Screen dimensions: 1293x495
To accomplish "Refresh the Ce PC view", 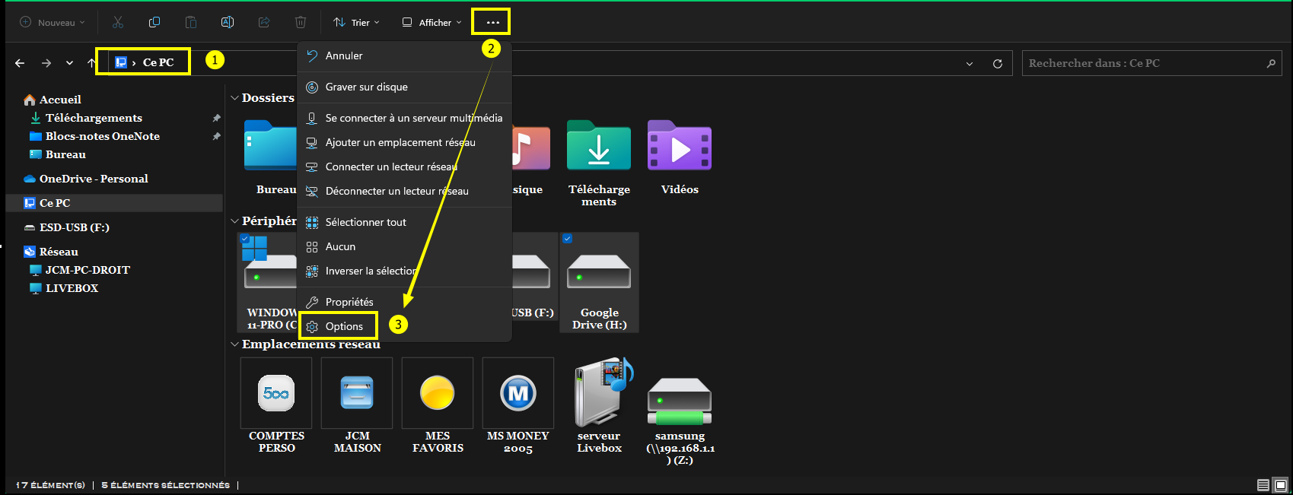I will (x=998, y=64).
